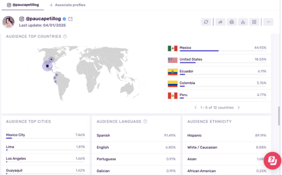Click Associate profiles tab
Viewport: 282px width, 175px height.
(68, 5)
